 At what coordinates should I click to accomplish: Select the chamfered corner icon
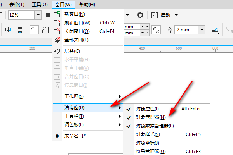(x=45, y=30)
